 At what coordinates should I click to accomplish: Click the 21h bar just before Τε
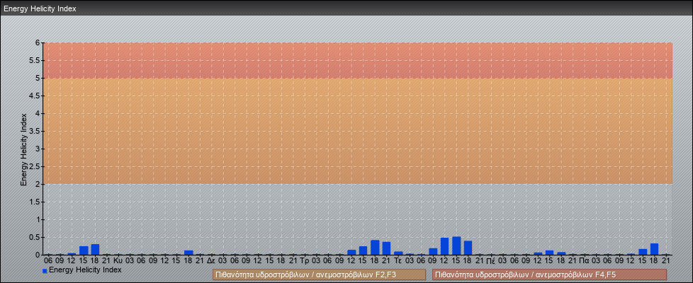point(386,248)
